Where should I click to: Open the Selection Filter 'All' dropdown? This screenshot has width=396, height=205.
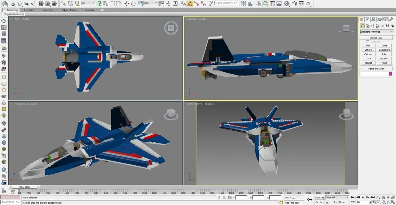pos(88,3)
